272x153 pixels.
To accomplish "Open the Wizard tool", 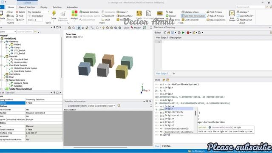I will (171, 16).
